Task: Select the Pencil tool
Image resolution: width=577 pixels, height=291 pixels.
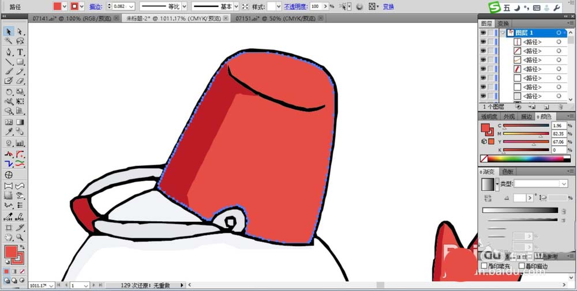Action: pos(20,71)
